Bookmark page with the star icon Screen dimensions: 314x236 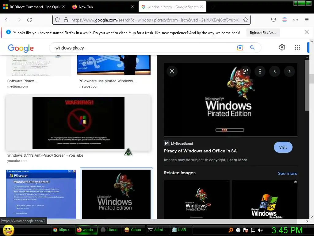click(x=246, y=20)
